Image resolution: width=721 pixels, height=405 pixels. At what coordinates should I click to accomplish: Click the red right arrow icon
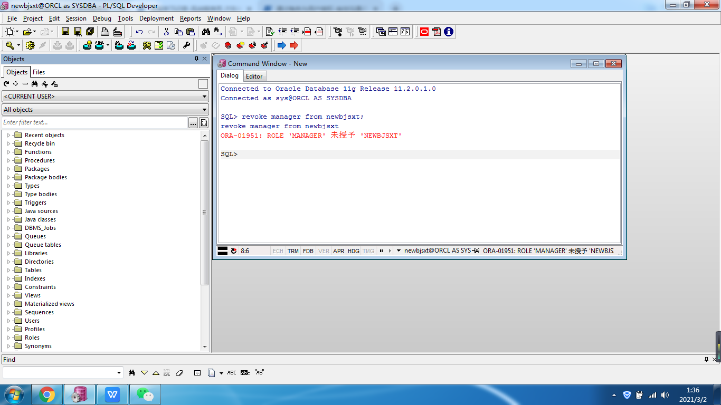(x=294, y=45)
